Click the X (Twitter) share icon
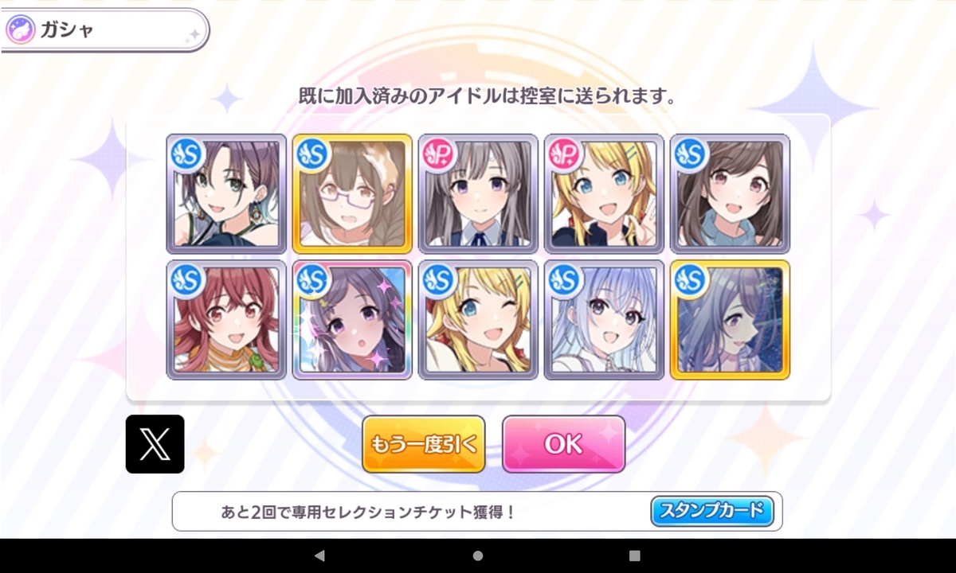This screenshot has height=573, width=956. (x=155, y=444)
